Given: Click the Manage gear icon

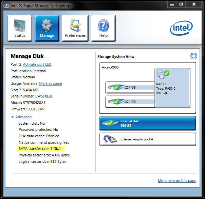Looking at the screenshot, I should 47,25.
